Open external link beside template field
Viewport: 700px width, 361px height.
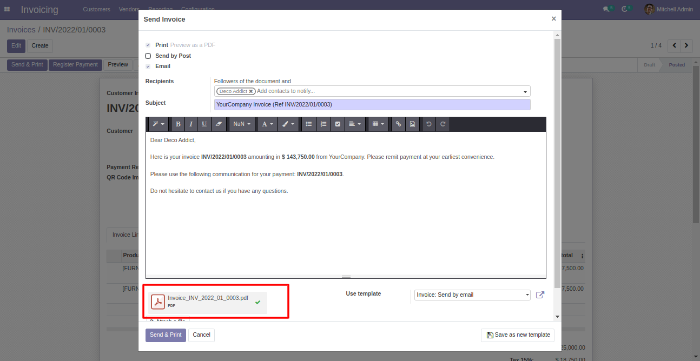pos(540,295)
